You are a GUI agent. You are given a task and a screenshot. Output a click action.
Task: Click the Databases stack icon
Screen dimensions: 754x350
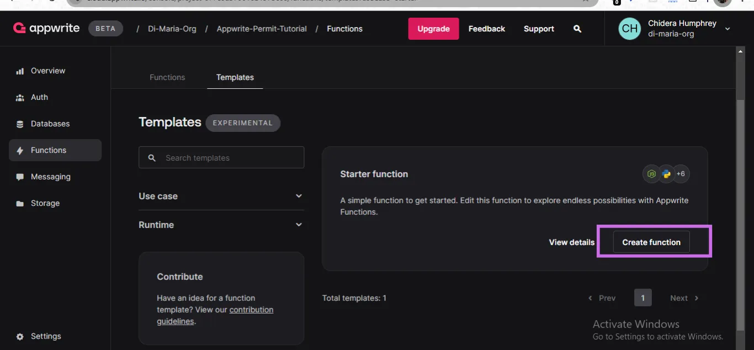tap(20, 124)
